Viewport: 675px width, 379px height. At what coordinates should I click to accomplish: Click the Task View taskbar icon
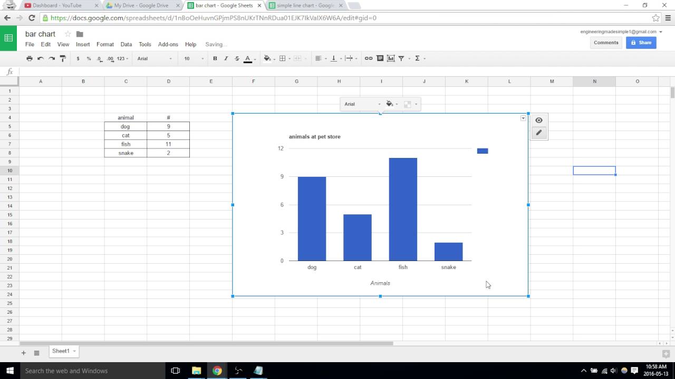pyautogui.click(x=176, y=371)
